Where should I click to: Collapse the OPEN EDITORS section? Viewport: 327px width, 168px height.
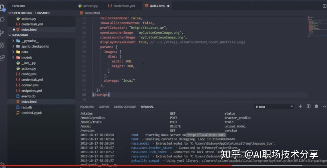point(10,13)
